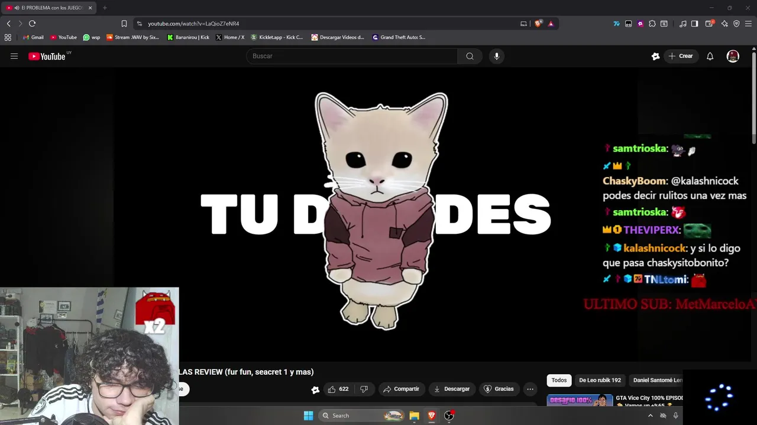Click the browser address bar URL
This screenshot has height=425, width=757.
193,24
